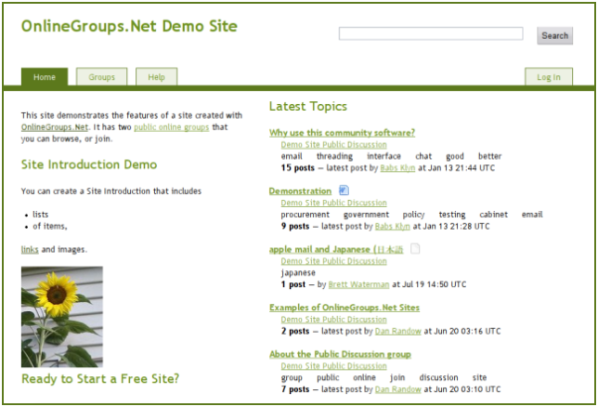Open the public online groups link

171,126
